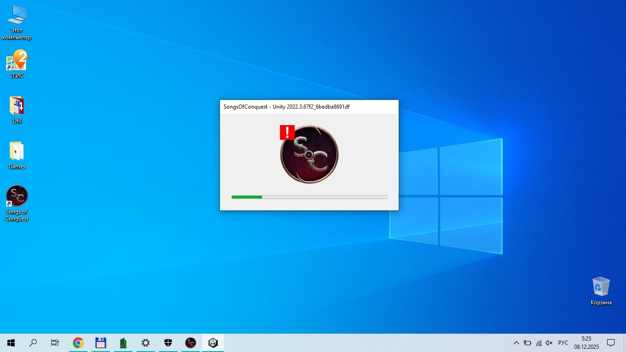Open the РУС input language switcher

pos(563,343)
